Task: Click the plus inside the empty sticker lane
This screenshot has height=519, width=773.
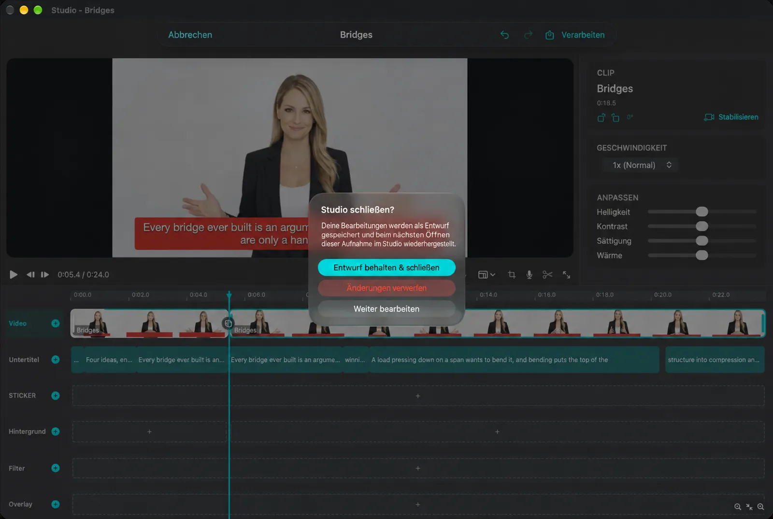Action: [418, 396]
